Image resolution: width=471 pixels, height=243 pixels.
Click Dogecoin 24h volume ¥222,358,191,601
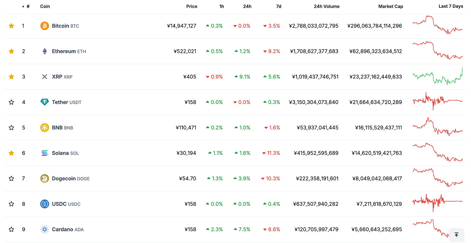pos(317,178)
